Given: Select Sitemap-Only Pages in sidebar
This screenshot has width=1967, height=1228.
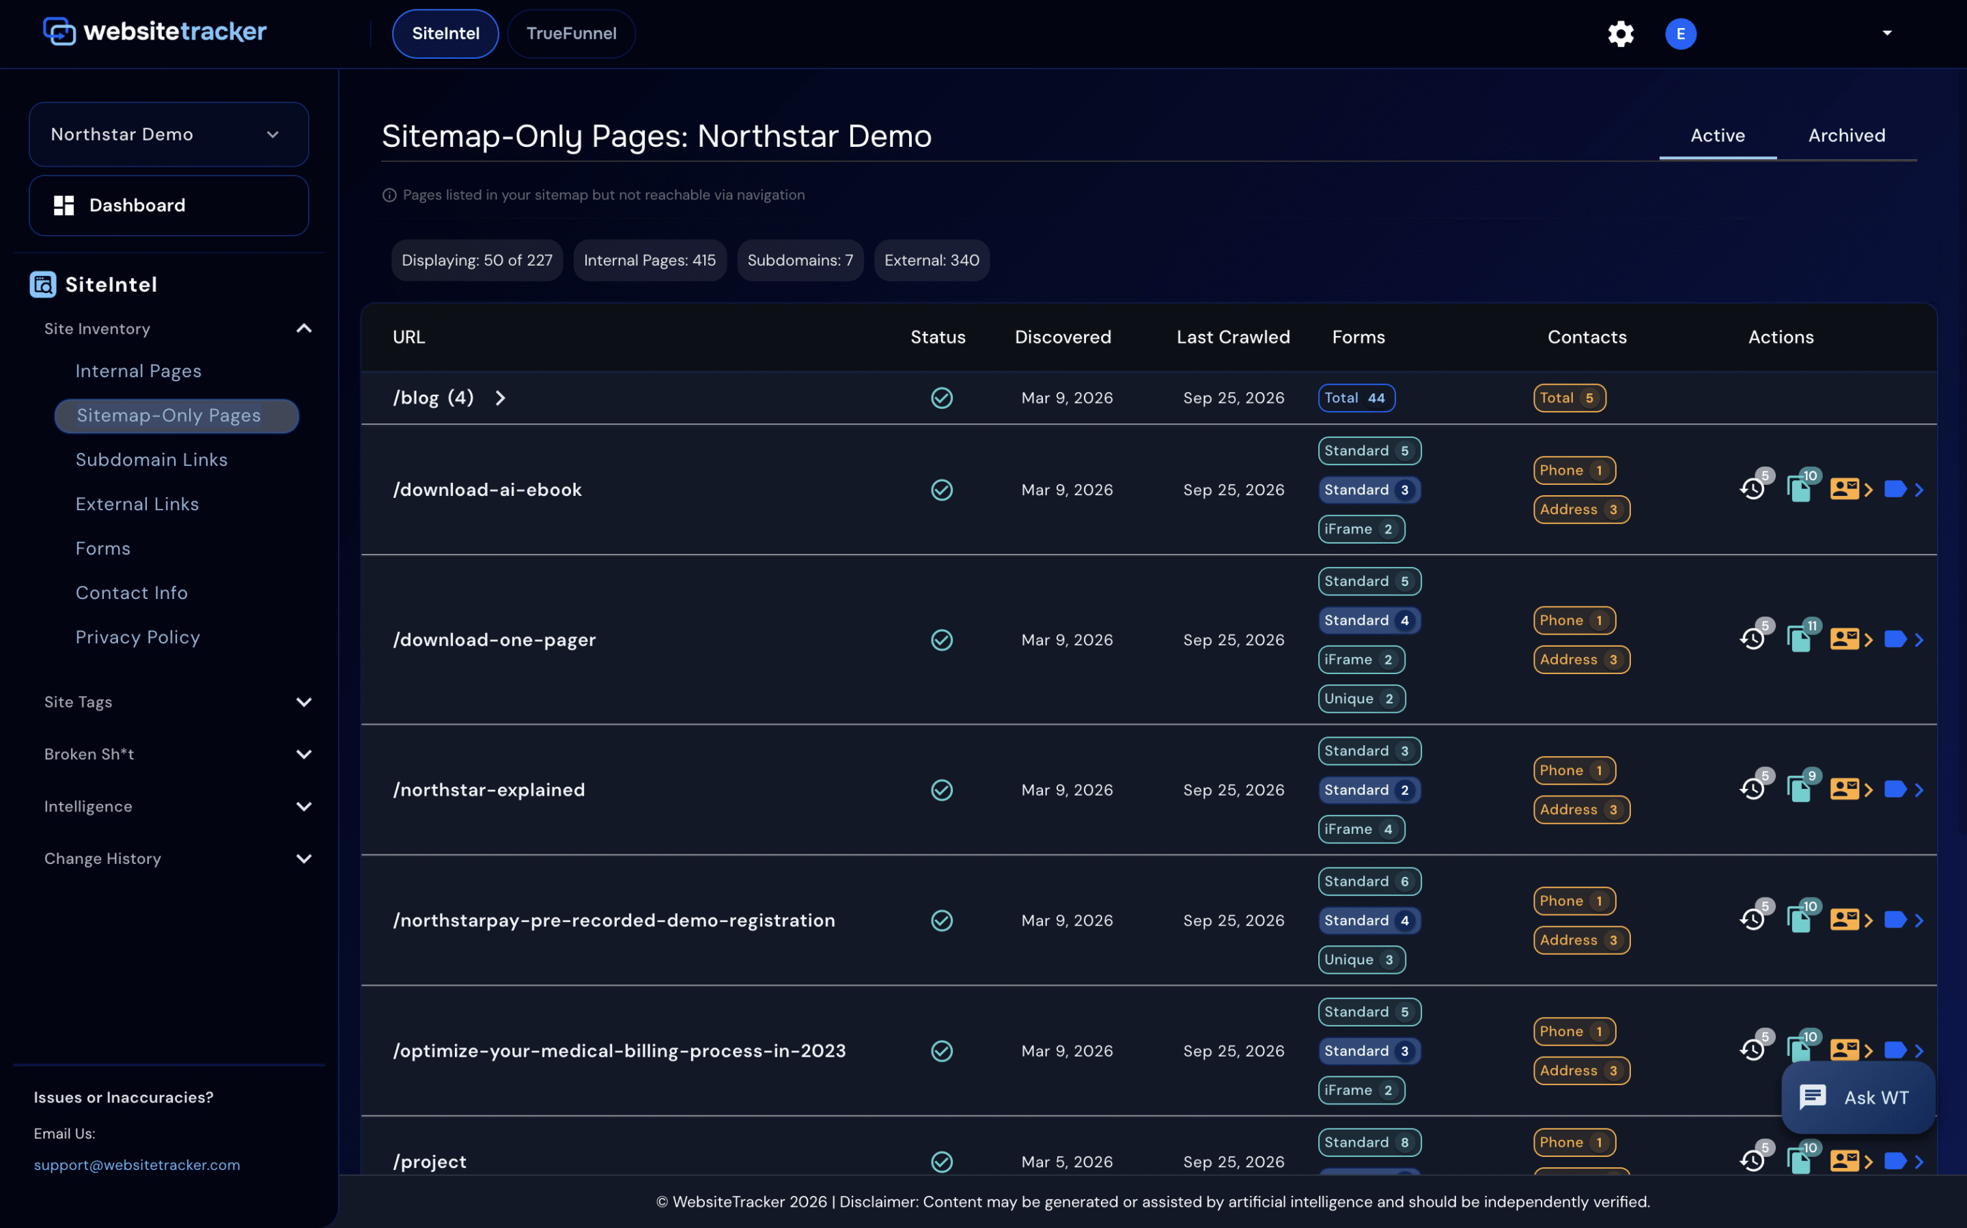Looking at the screenshot, I should (176, 416).
